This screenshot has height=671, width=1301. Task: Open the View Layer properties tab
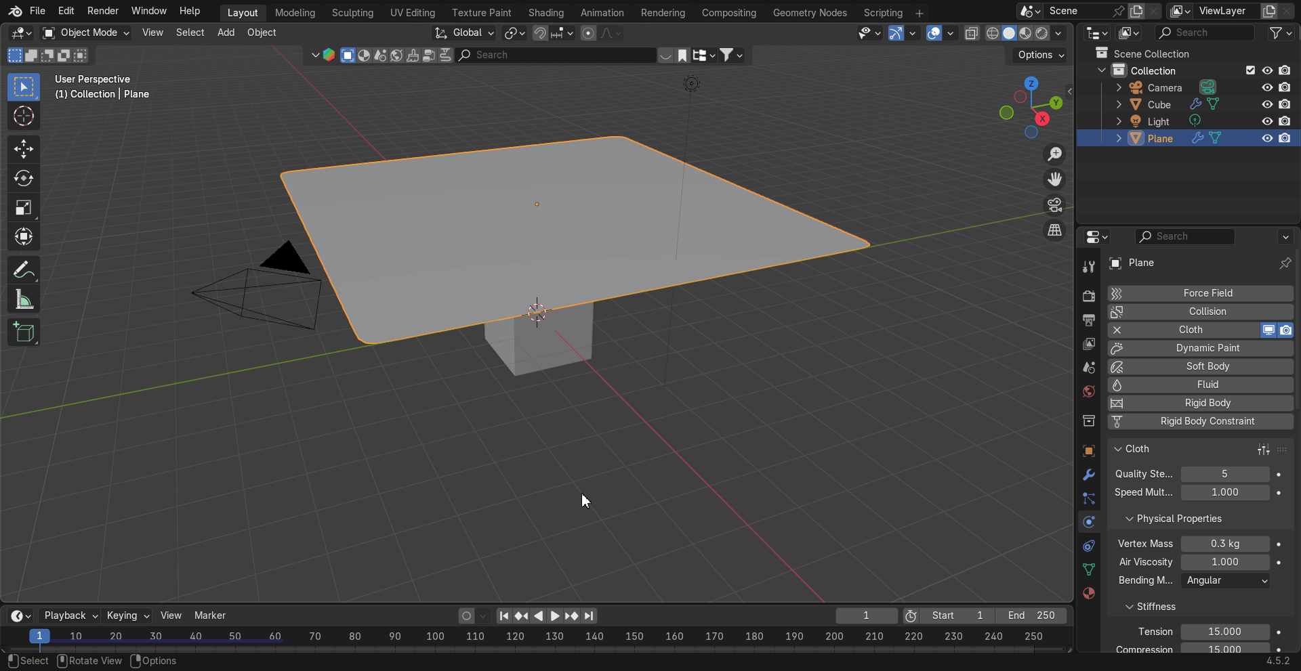click(1089, 344)
